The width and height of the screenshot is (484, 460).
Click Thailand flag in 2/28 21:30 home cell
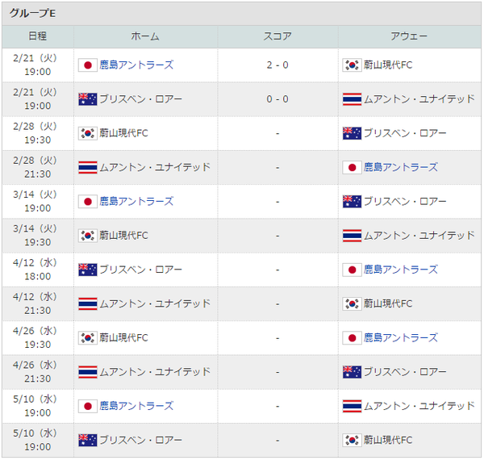[x=88, y=168]
